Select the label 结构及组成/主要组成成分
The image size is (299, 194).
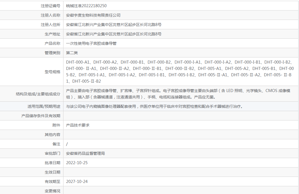coord(38,94)
